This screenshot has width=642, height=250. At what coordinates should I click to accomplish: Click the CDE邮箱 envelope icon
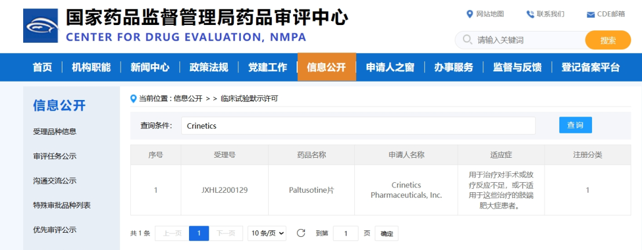point(590,14)
